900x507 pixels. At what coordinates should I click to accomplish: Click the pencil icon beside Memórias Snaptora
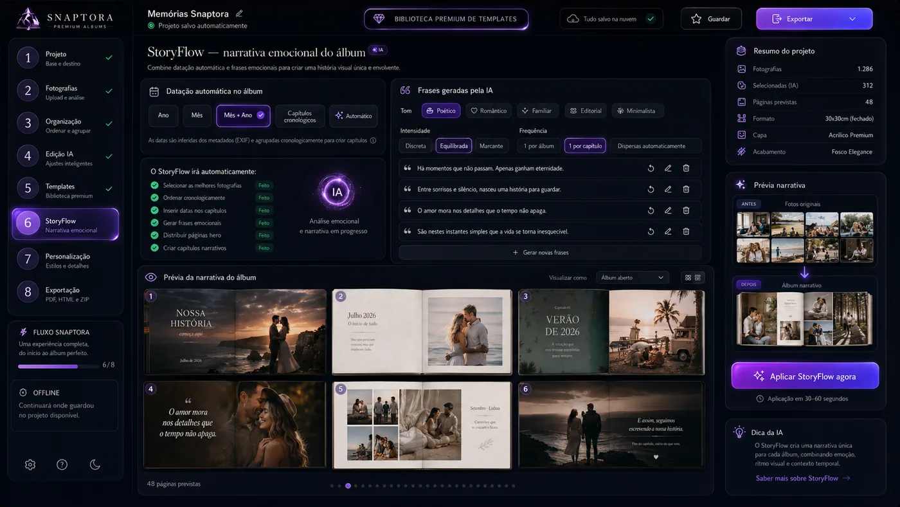(240, 13)
